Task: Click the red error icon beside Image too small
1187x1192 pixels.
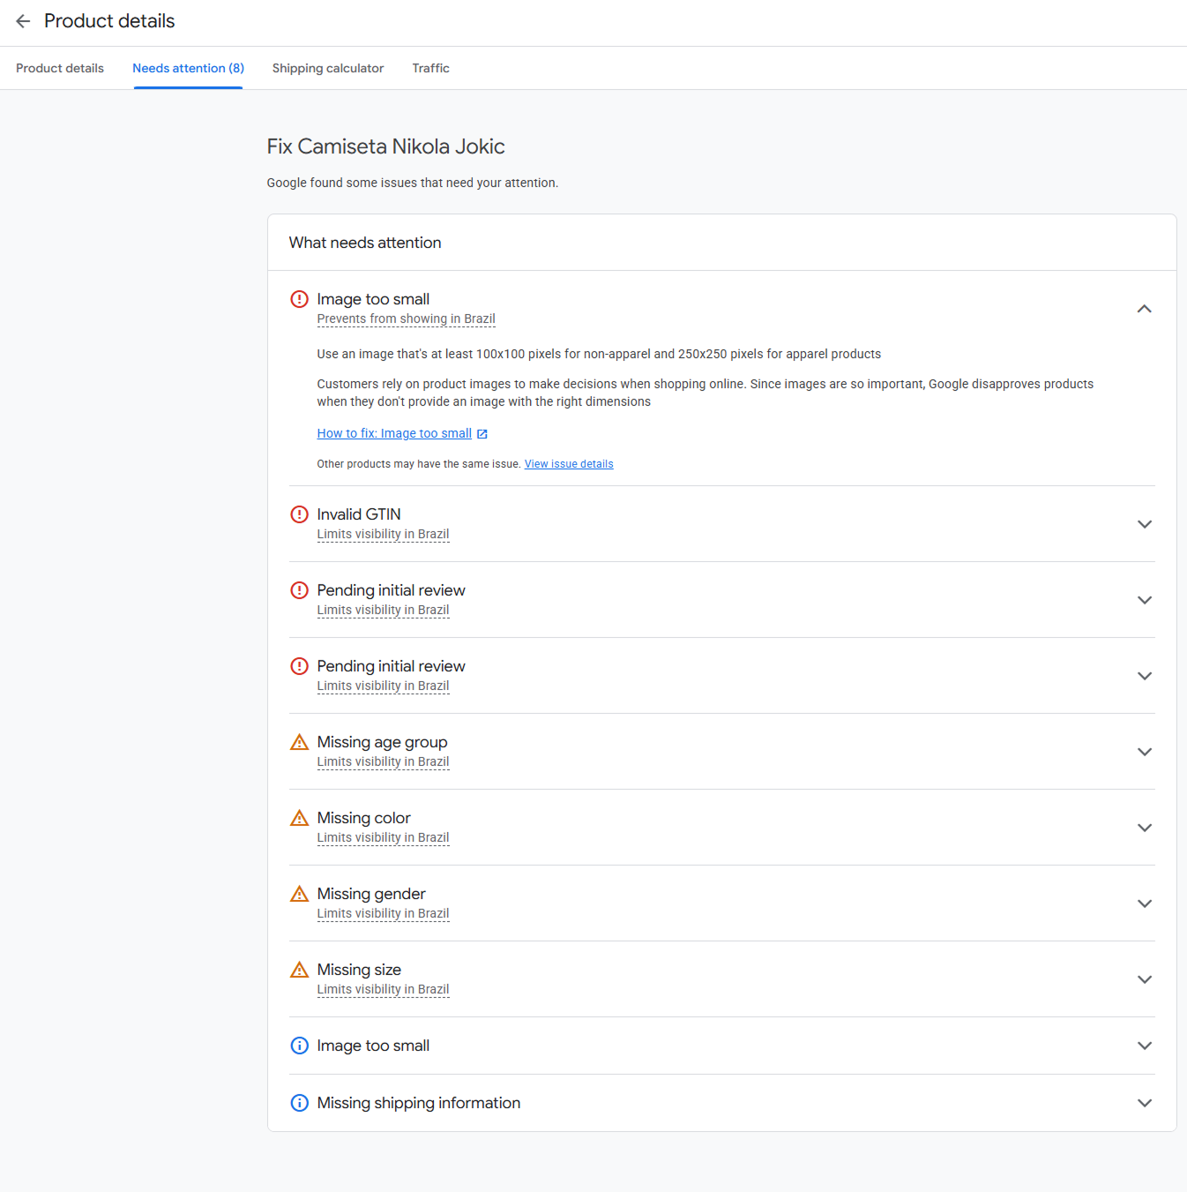Action: tap(300, 299)
